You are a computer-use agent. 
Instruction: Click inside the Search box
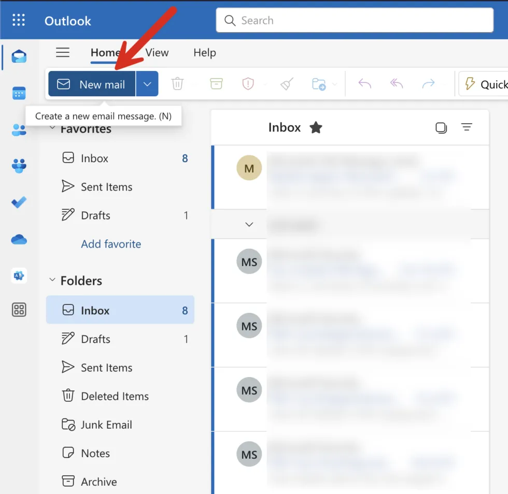tap(355, 20)
